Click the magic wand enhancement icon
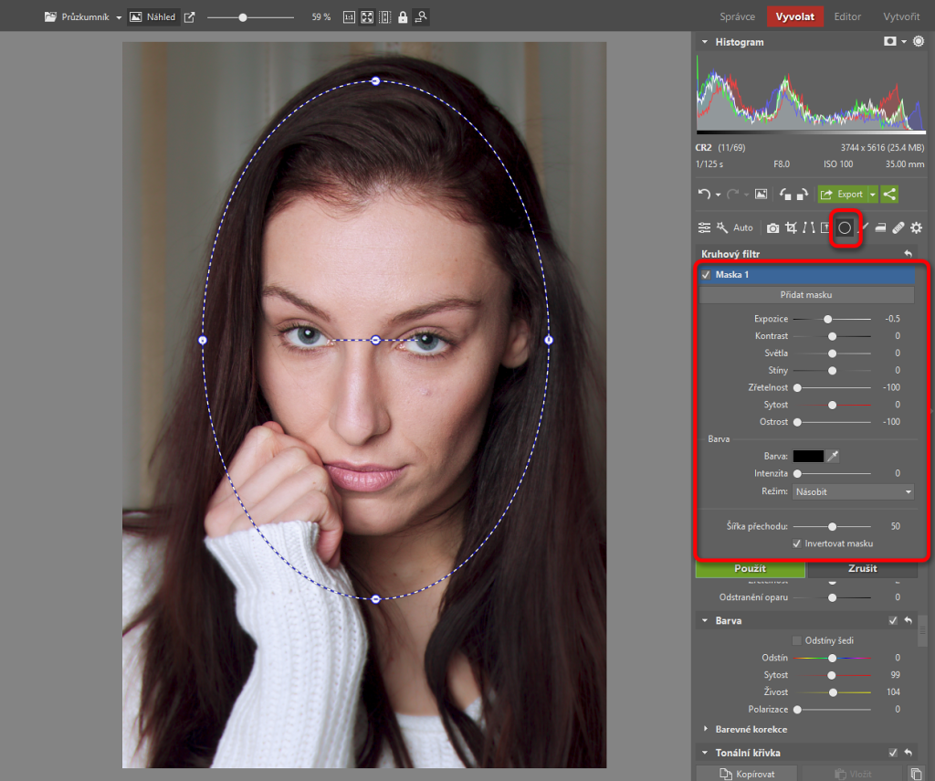Viewport: 935px width, 781px height. pyautogui.click(x=722, y=227)
